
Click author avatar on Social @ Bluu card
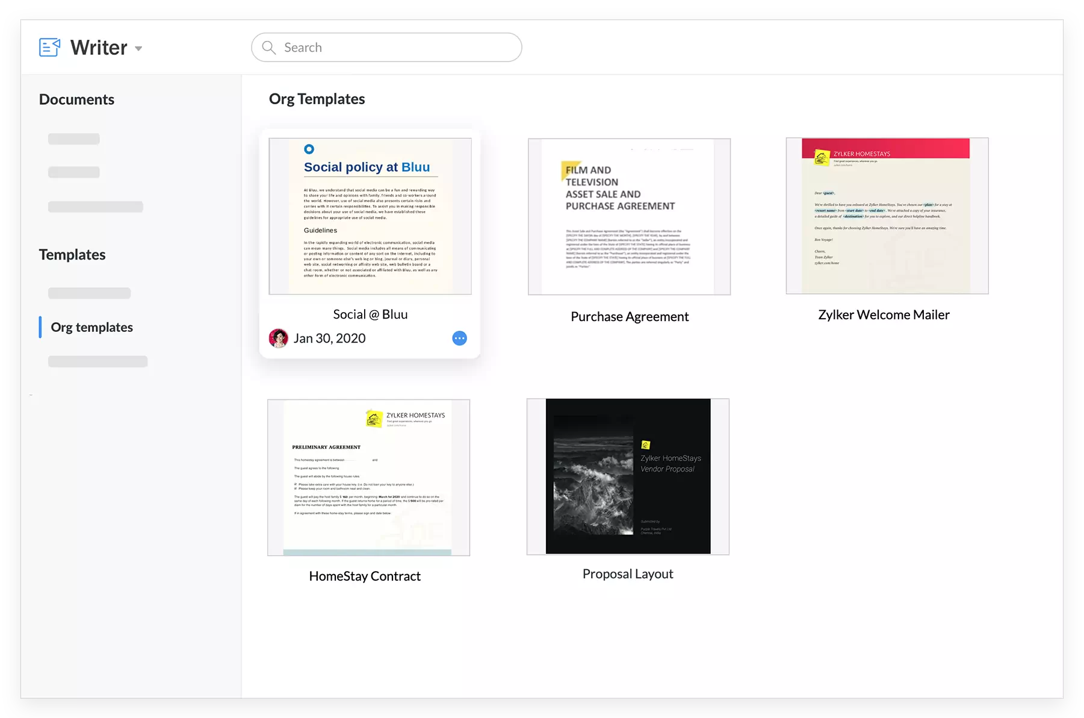coord(278,338)
